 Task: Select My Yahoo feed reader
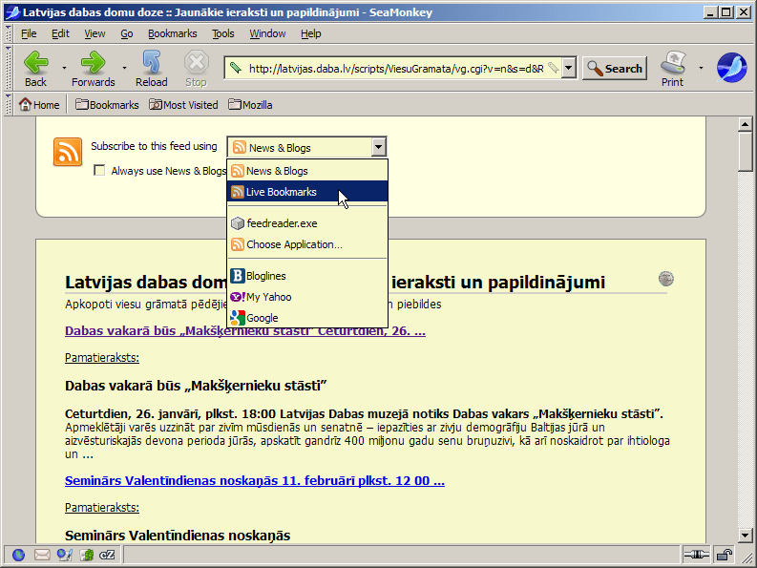(307, 297)
